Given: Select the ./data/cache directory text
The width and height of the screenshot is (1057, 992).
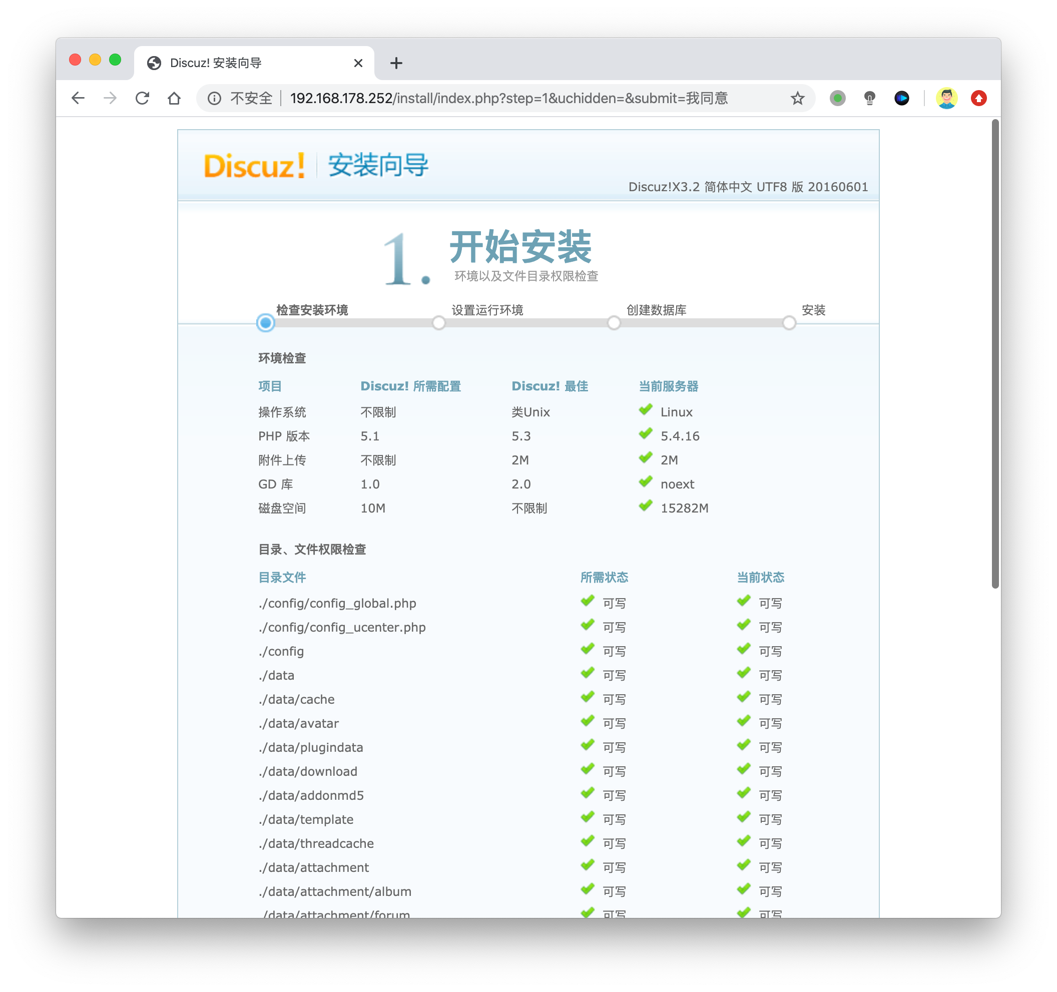Looking at the screenshot, I should coord(297,699).
